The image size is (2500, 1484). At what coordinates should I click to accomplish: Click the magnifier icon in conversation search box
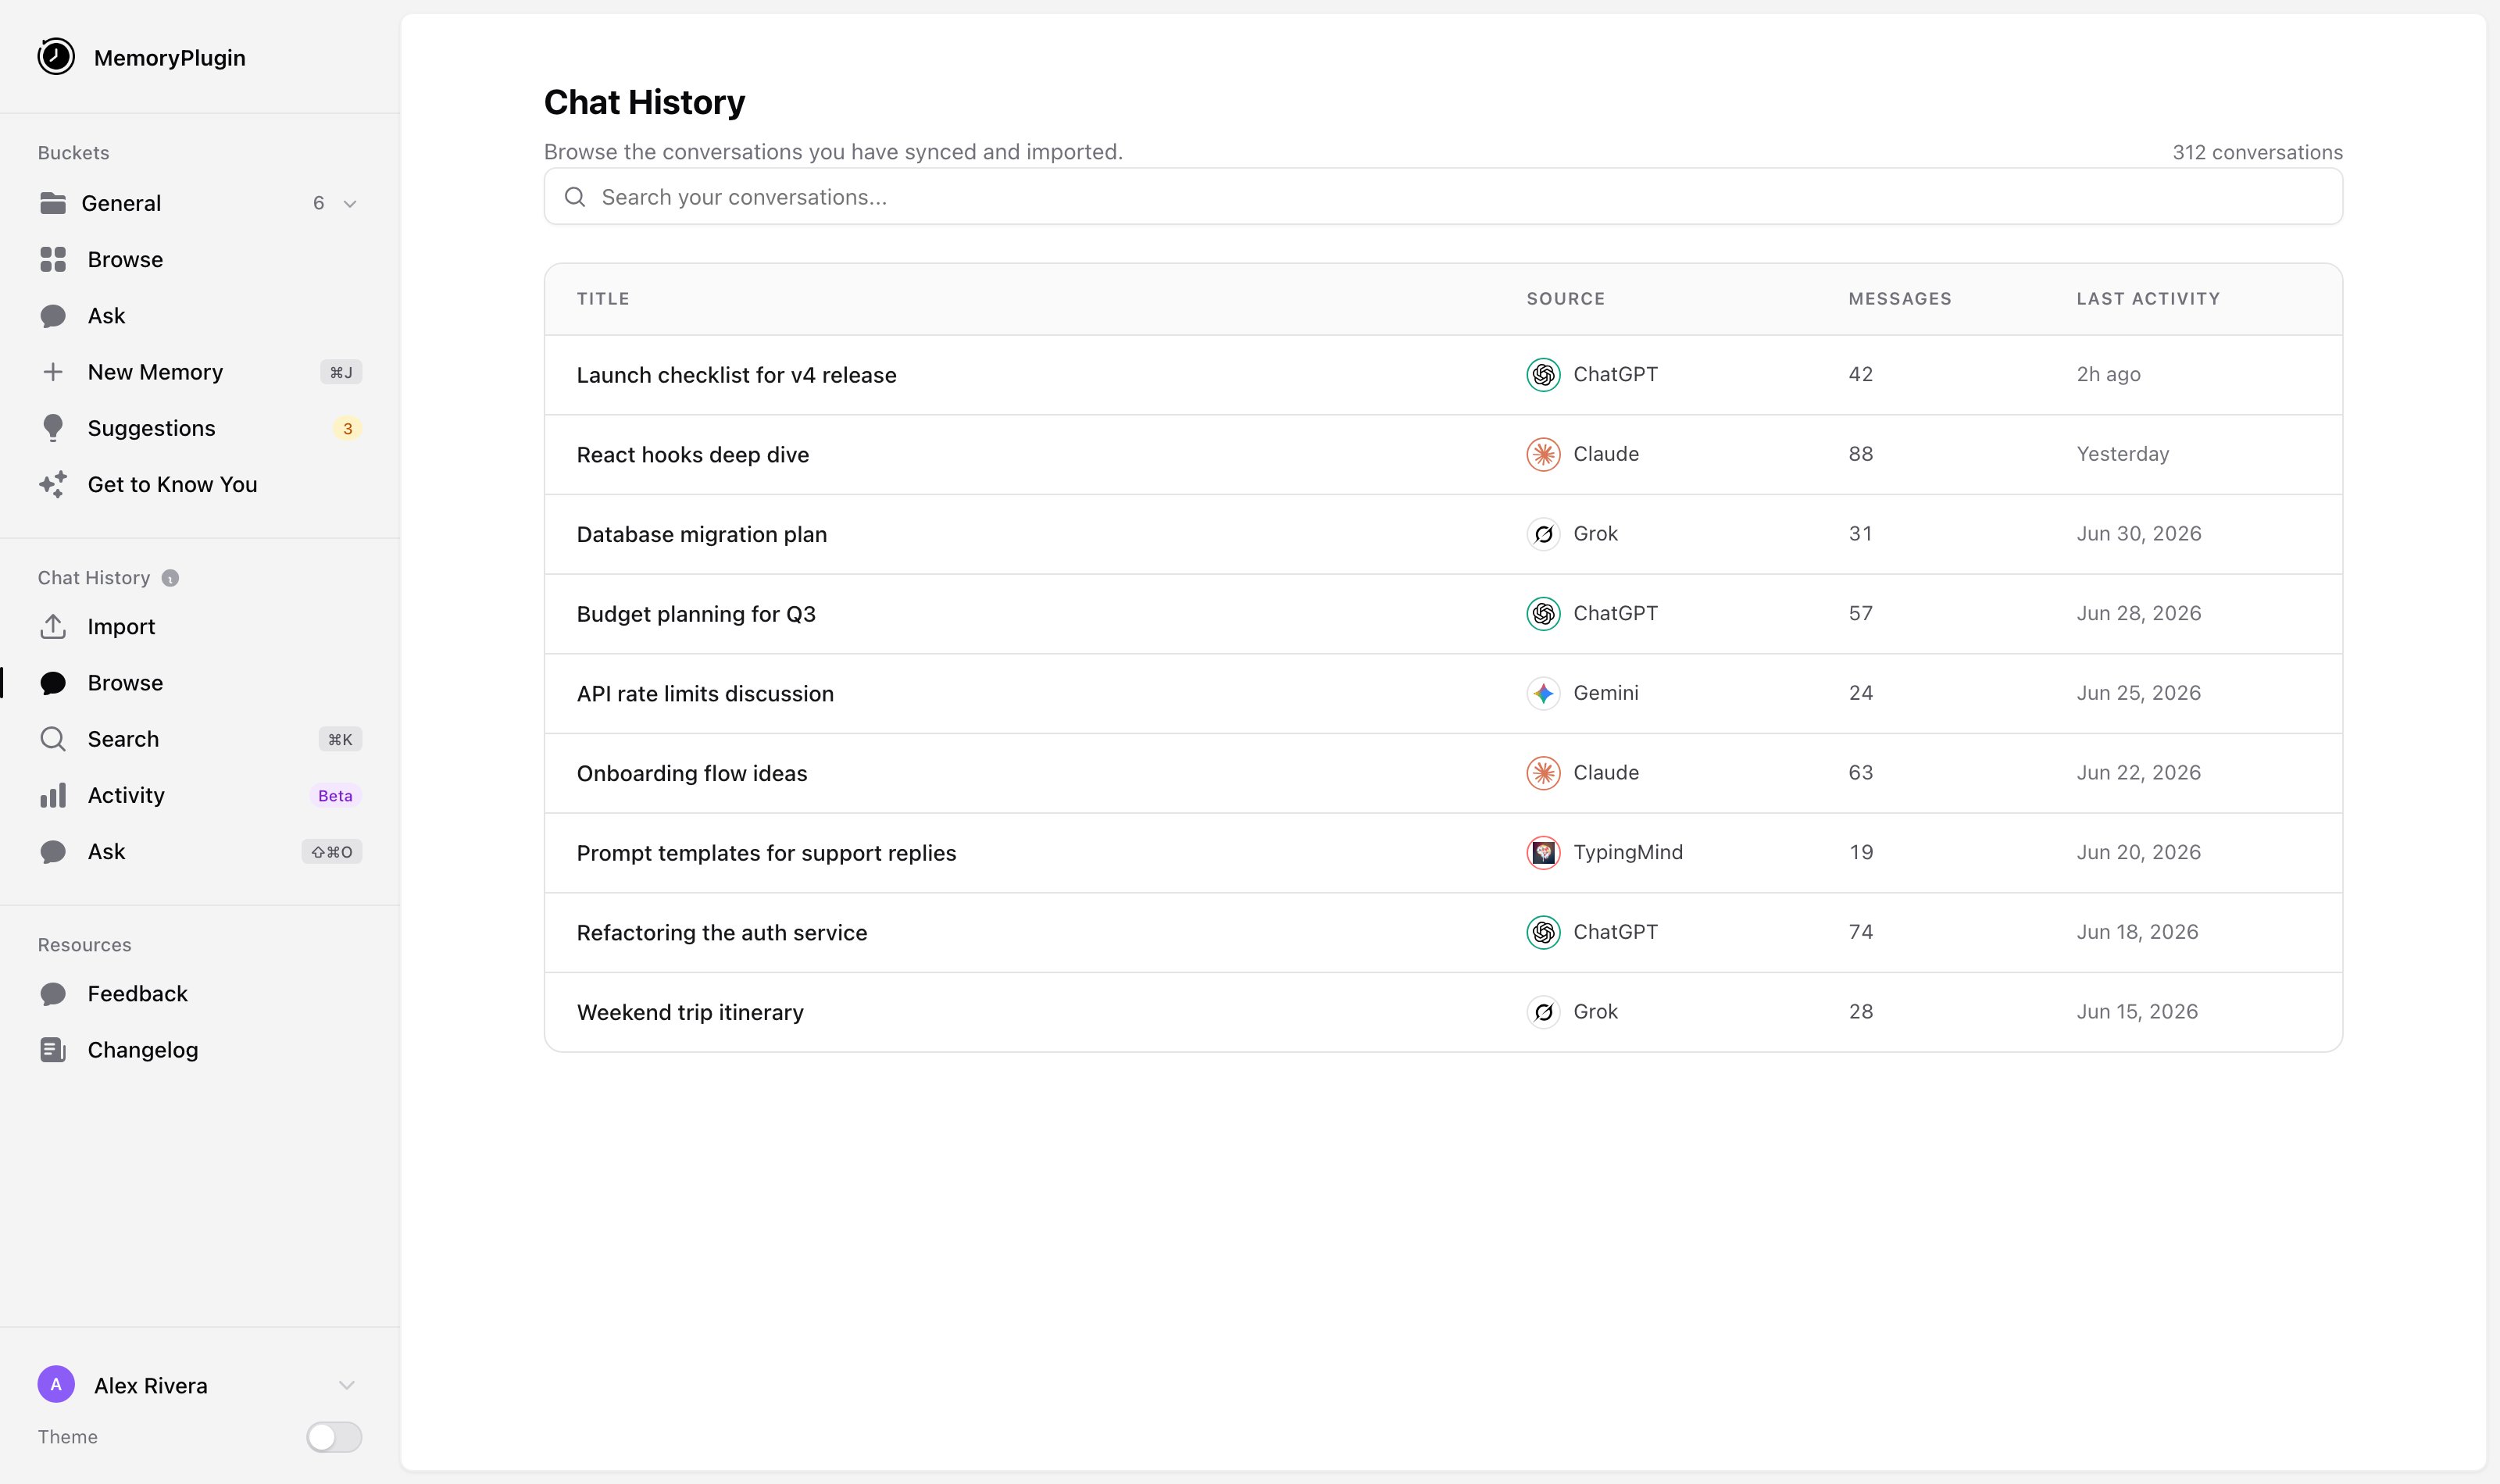(575, 197)
